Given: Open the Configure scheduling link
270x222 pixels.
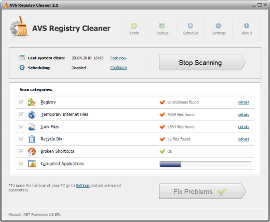Looking at the screenshot, I should point(118,68).
